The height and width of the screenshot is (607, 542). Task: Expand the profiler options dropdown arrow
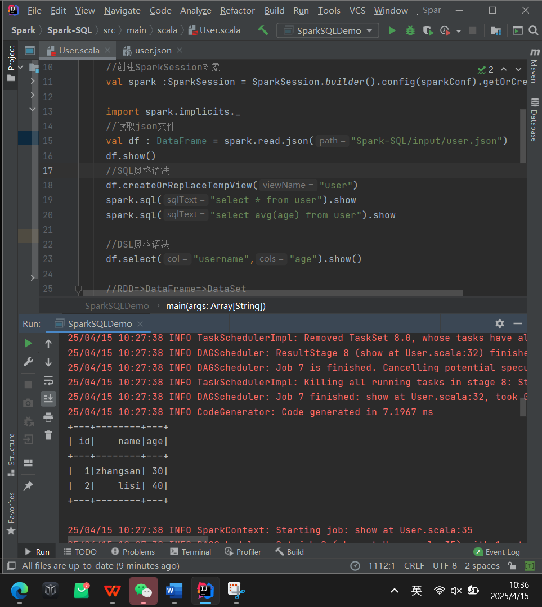pos(459,30)
